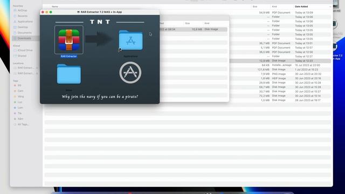This screenshot has height=194, width=345.
Task: Click the Today at 12:23 date cell
Action: pyautogui.click(x=304, y=61)
